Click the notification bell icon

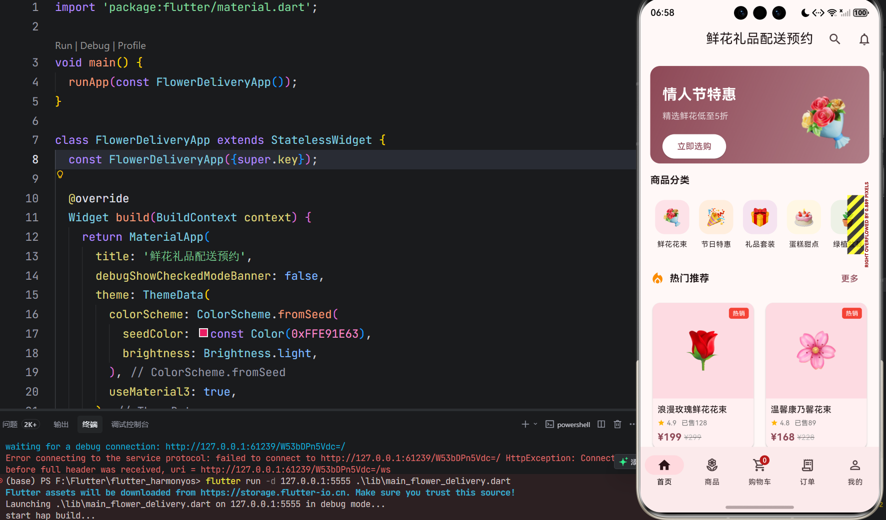pyautogui.click(x=864, y=39)
